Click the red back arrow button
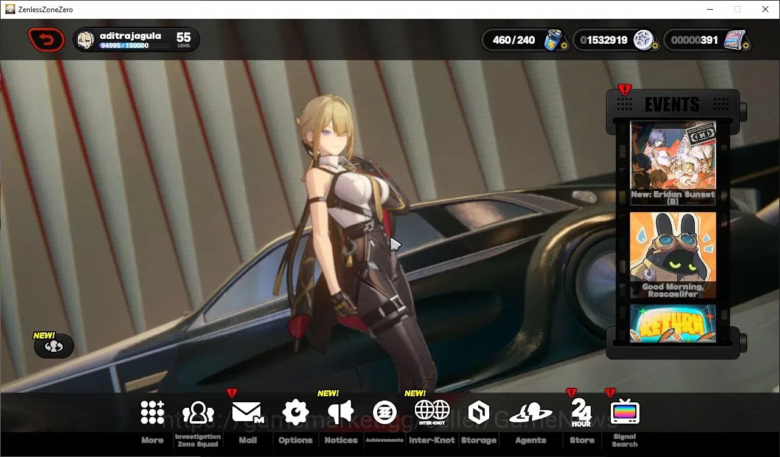 46,40
